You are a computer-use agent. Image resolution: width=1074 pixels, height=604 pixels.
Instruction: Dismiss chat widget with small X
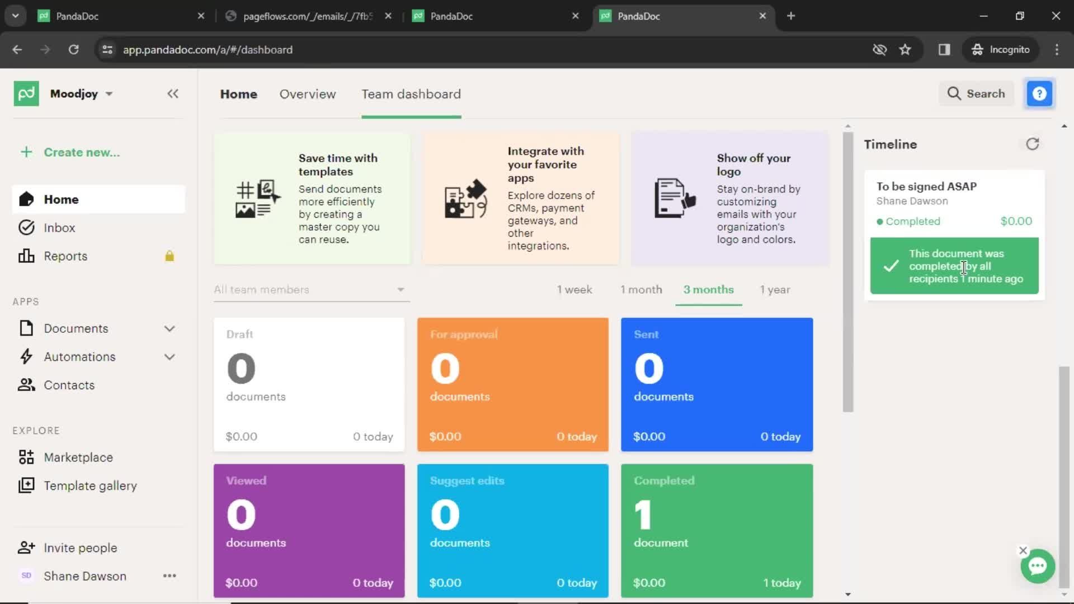tap(1023, 550)
